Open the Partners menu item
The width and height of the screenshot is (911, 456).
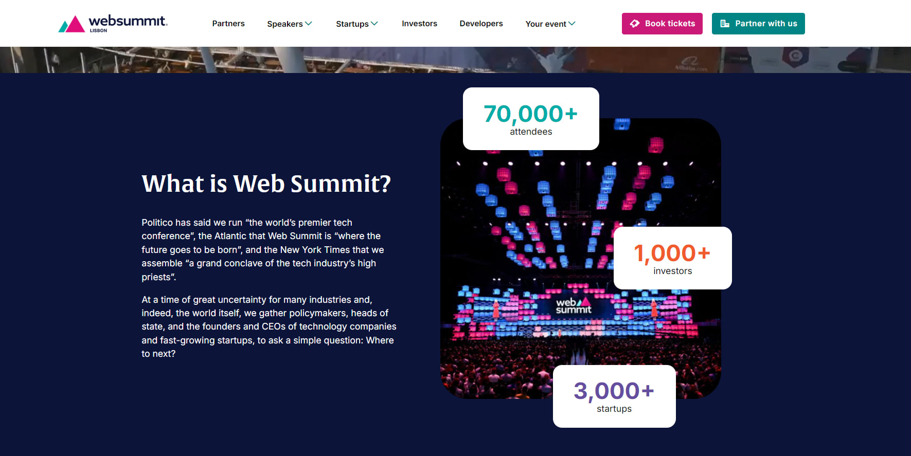[x=228, y=24]
